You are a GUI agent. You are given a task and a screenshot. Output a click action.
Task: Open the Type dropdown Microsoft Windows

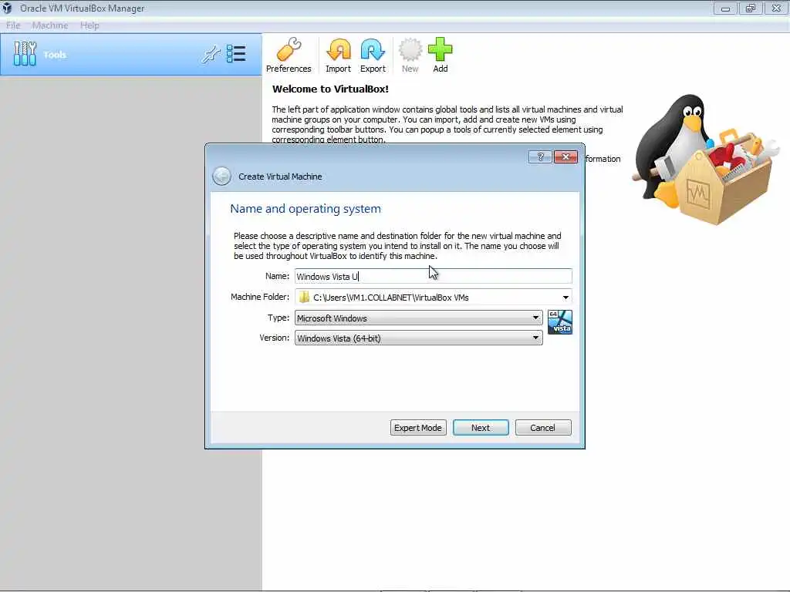[x=418, y=318]
